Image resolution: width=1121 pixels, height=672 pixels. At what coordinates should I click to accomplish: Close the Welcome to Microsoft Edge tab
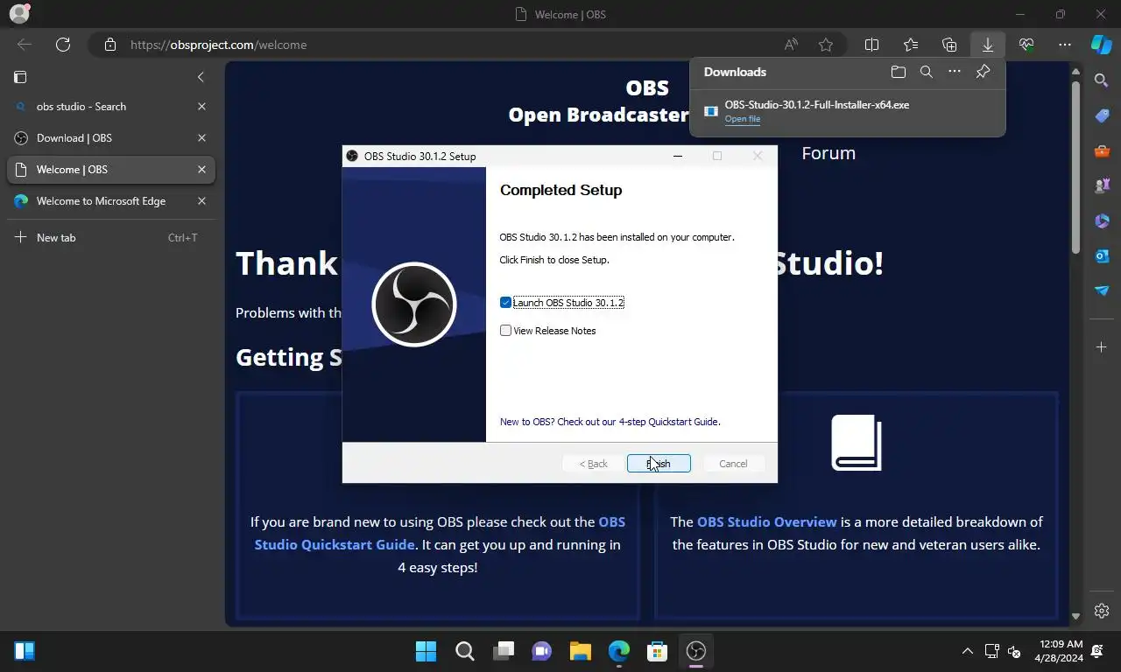click(x=201, y=201)
